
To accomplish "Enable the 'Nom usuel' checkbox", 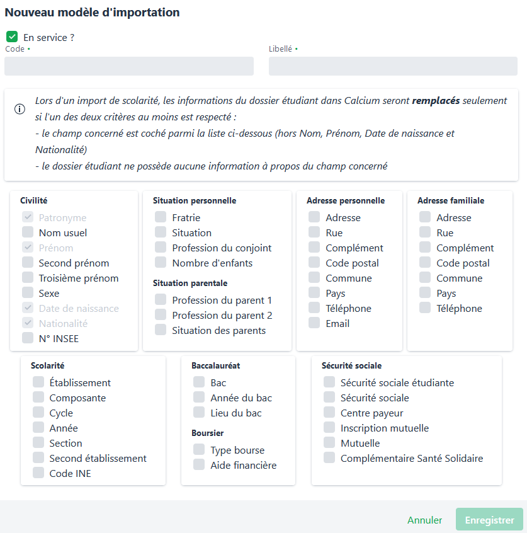I will [x=28, y=232].
